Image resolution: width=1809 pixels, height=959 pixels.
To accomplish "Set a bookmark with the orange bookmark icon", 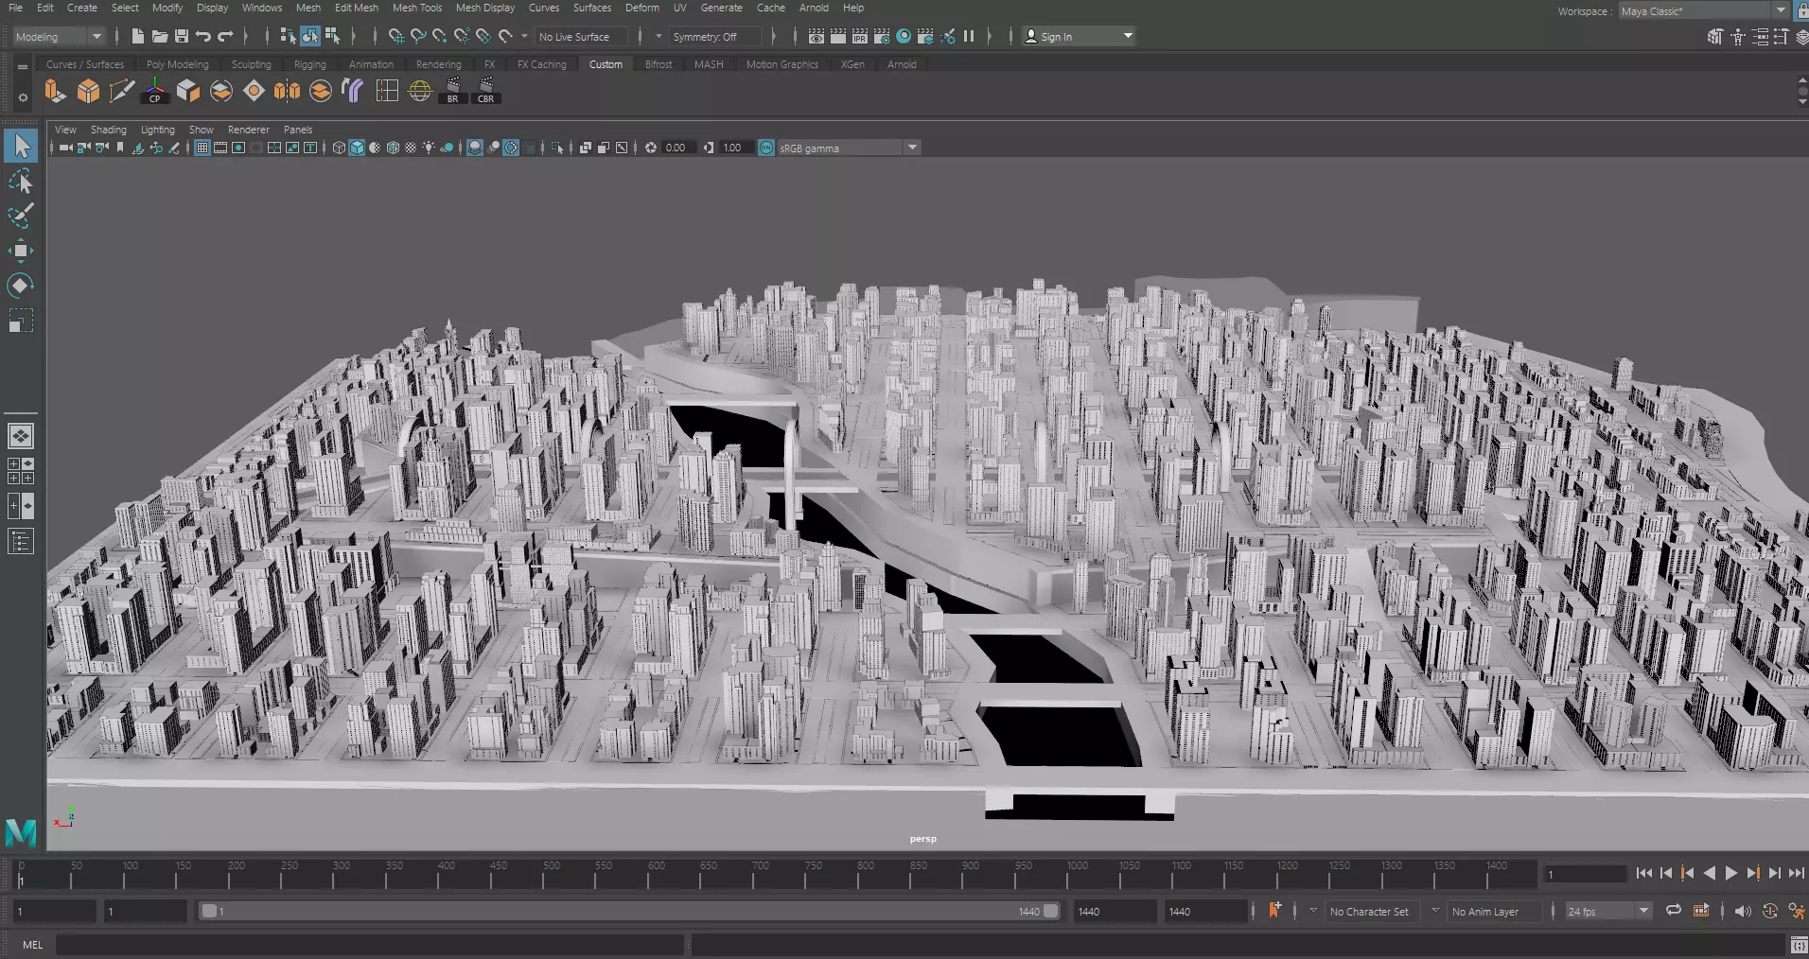I will point(1275,911).
